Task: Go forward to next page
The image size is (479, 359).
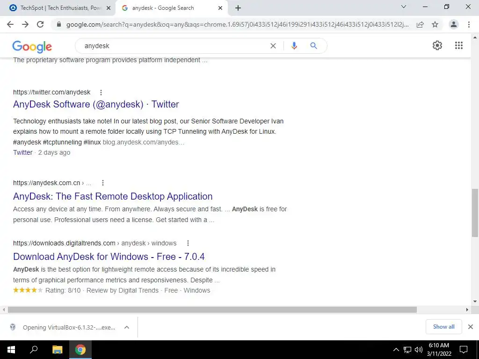Action: 25,24
